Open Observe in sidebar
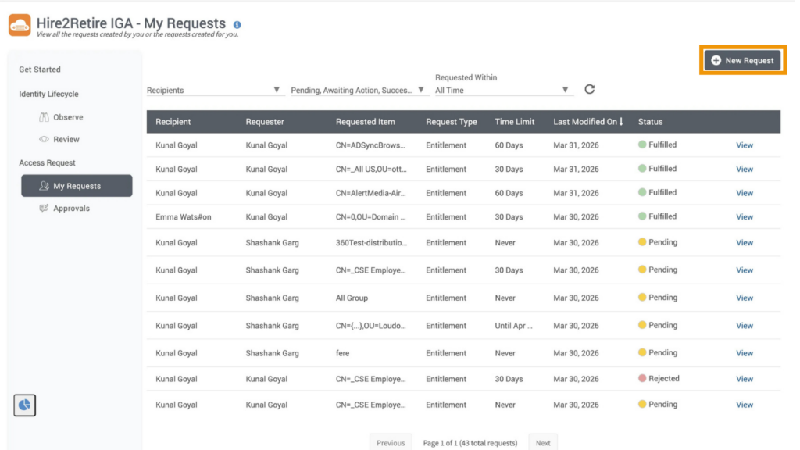Viewport: 800px width, 450px height. [68, 117]
